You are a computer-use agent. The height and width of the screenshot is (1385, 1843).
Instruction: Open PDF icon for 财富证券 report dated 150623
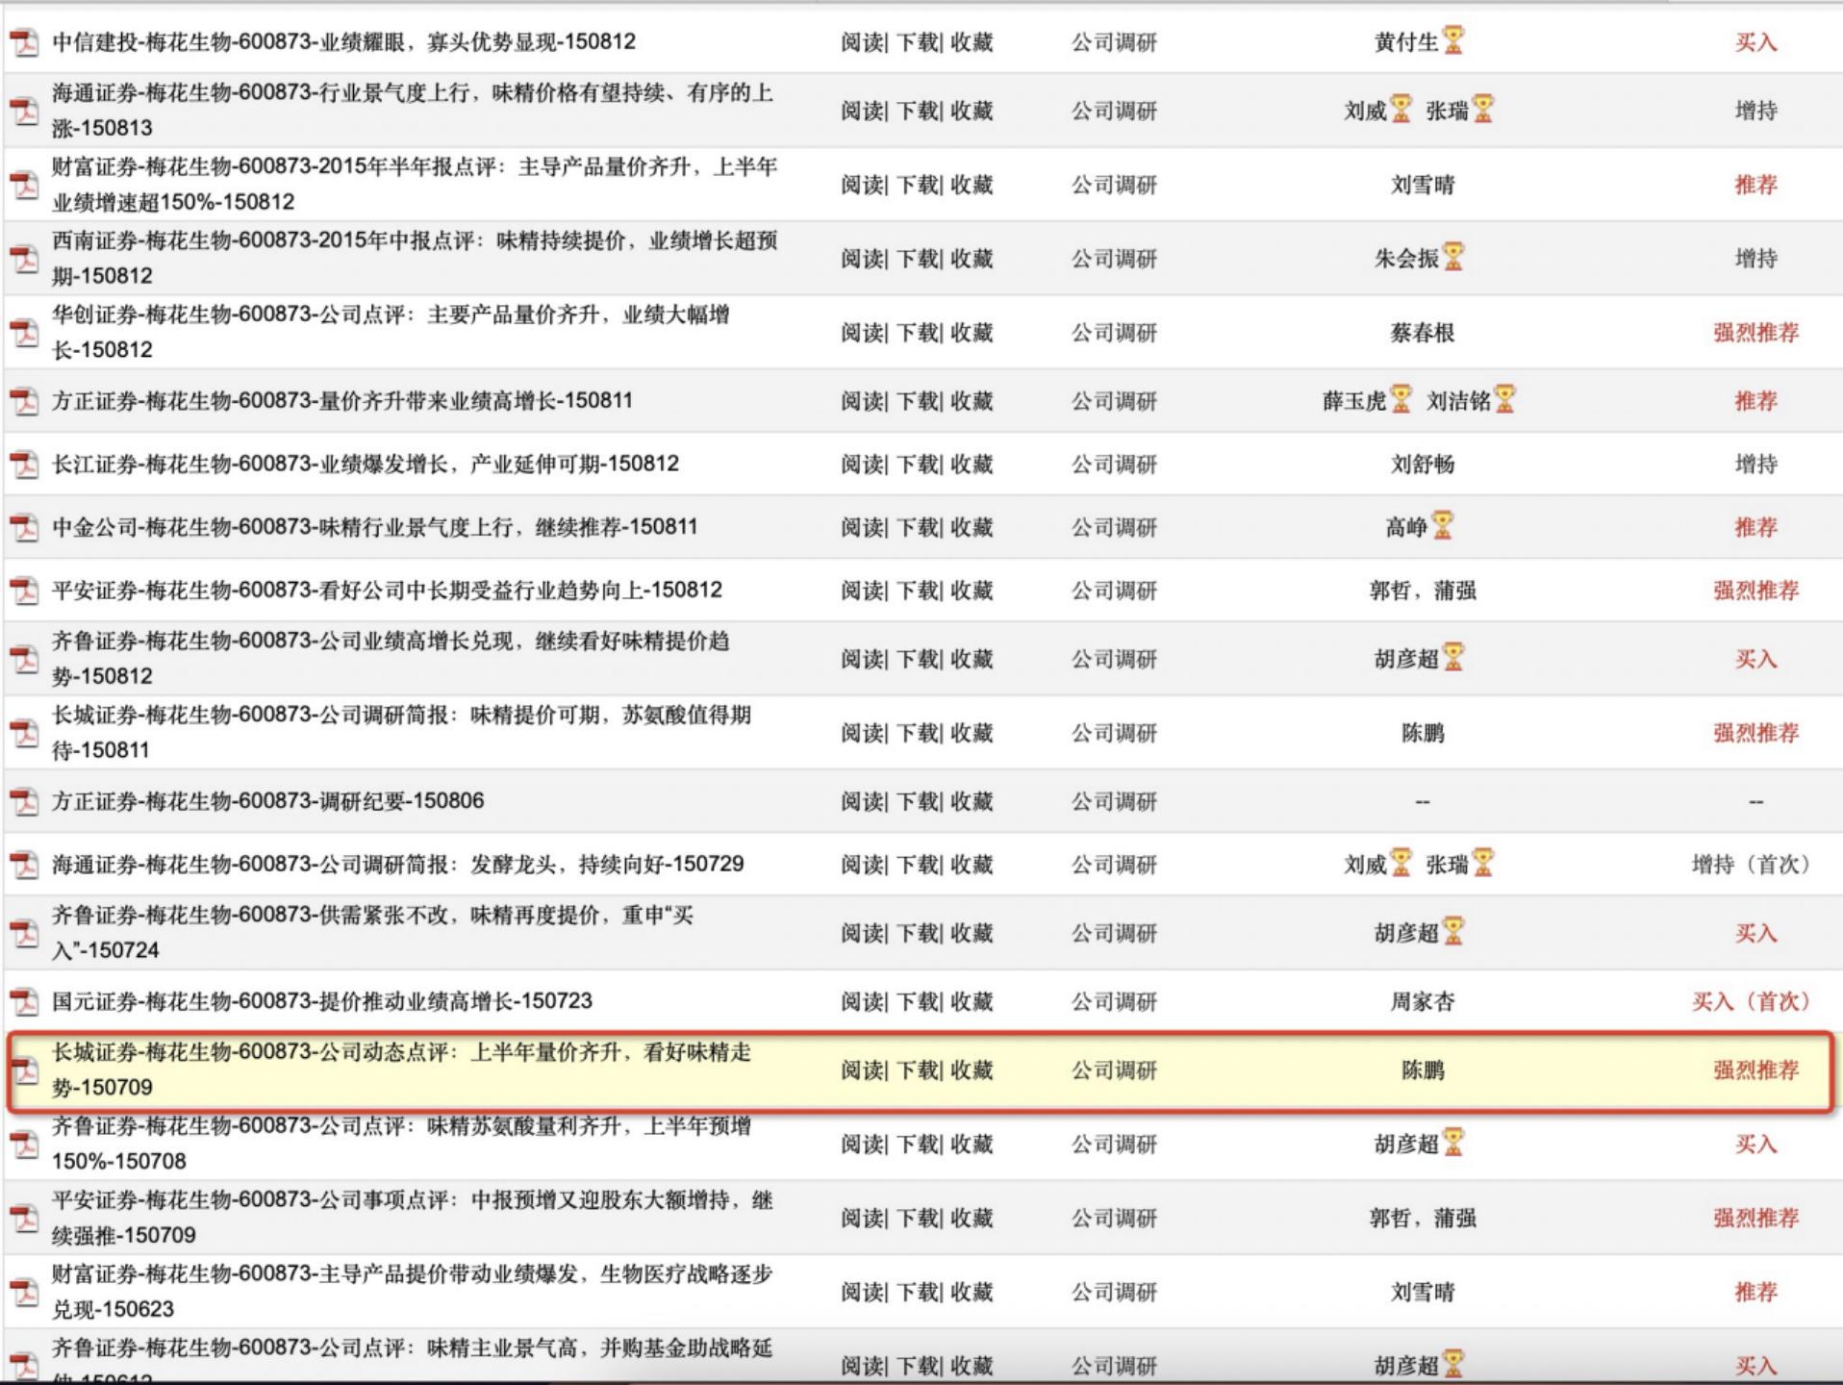24,1293
